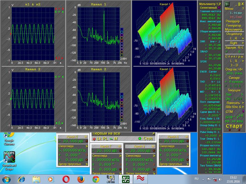The width and height of the screenshot is (246, 184).
Task: Toggle Канал 6 amplitude indicator at -20.000 дВ
Action: (188, 141)
